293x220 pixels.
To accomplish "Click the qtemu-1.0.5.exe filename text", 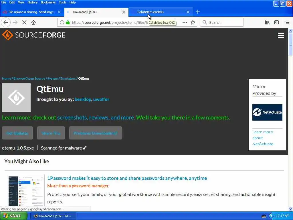I will [18, 148].
